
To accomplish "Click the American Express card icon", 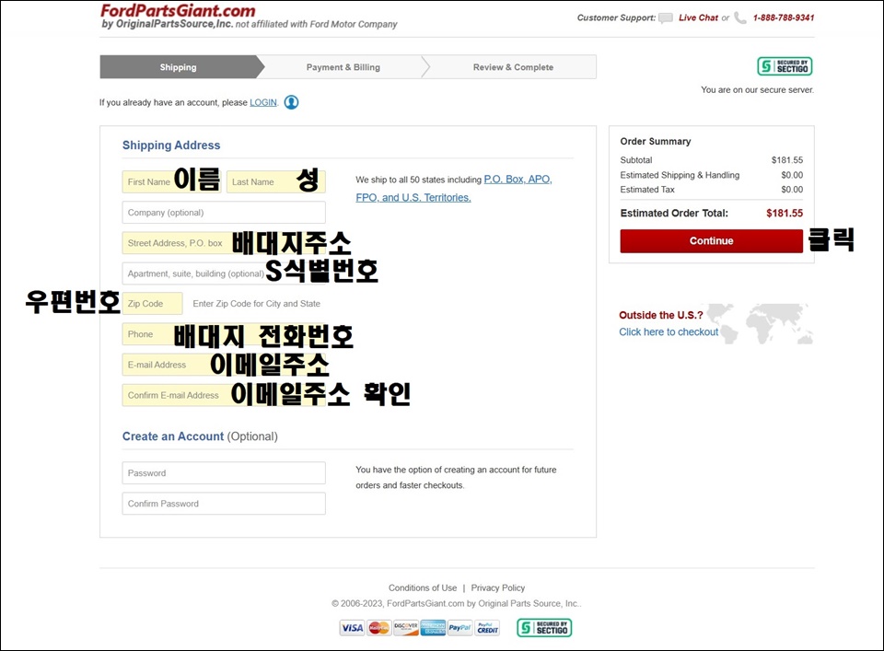I will click(x=433, y=628).
